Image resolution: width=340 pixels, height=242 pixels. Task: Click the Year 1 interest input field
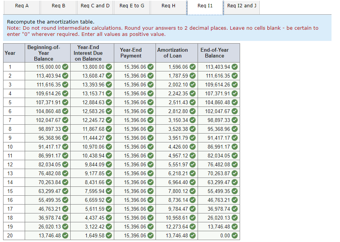(93, 67)
